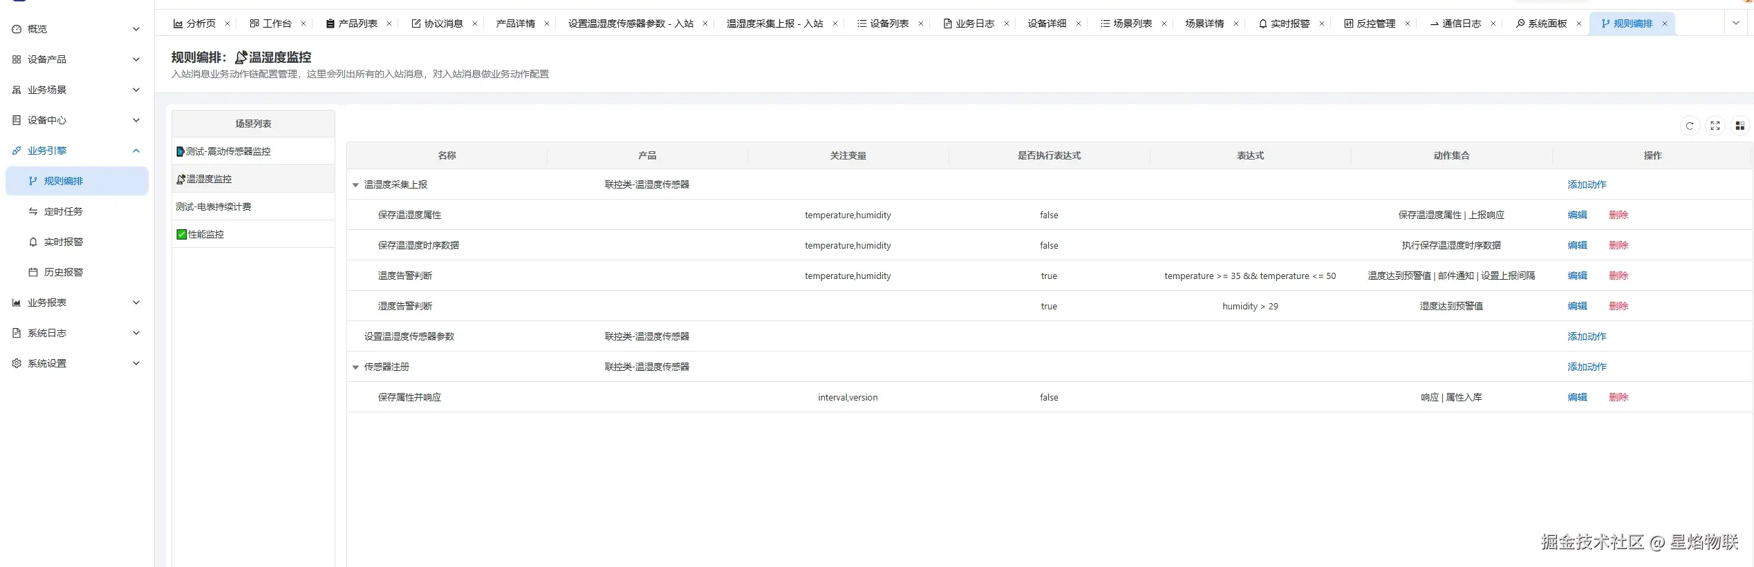1754x567 pixels.
Task: Delete the 湿度告警判断 rule
Action: 1618,306
